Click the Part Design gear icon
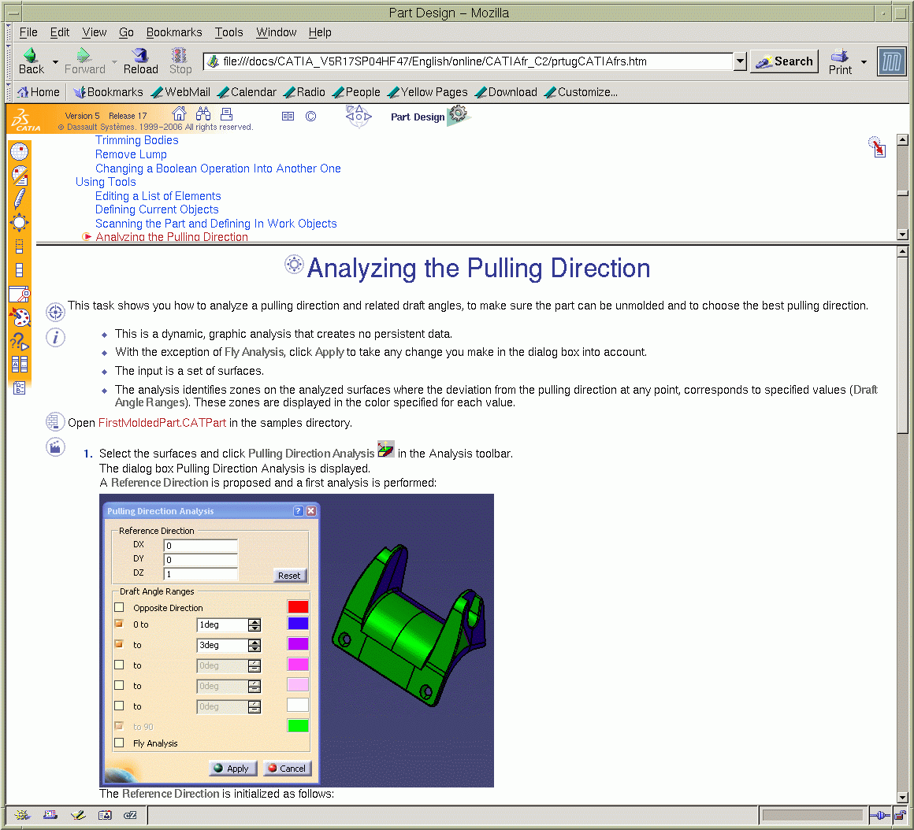Screen dimensions: 914x830 [458, 115]
